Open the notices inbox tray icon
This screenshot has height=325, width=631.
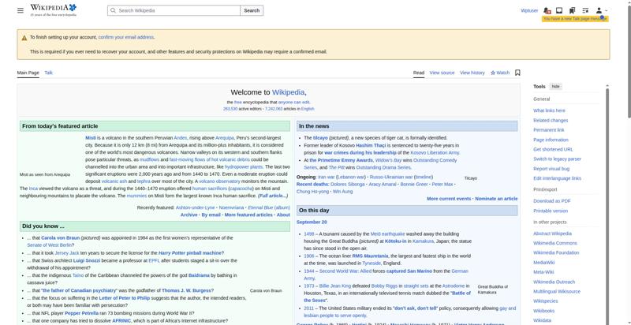tap(559, 10)
